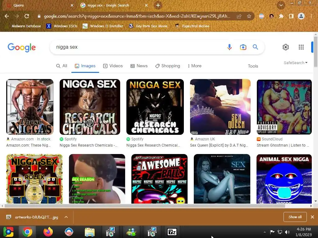The height and width of the screenshot is (238, 318).
Task: Open the avatar-face extension next to the puzzle icon
Action: point(271,16)
